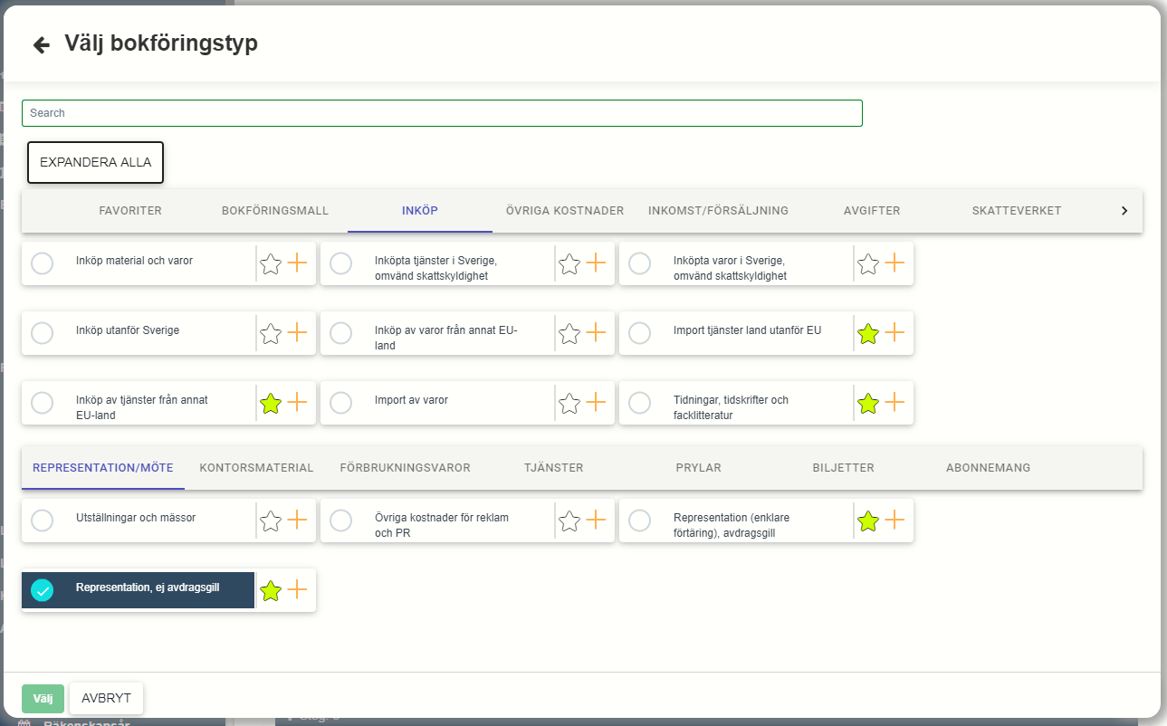The image size is (1167, 726).
Task: Click the back arrow beside Välj bokföringstyp
Action: click(x=41, y=44)
